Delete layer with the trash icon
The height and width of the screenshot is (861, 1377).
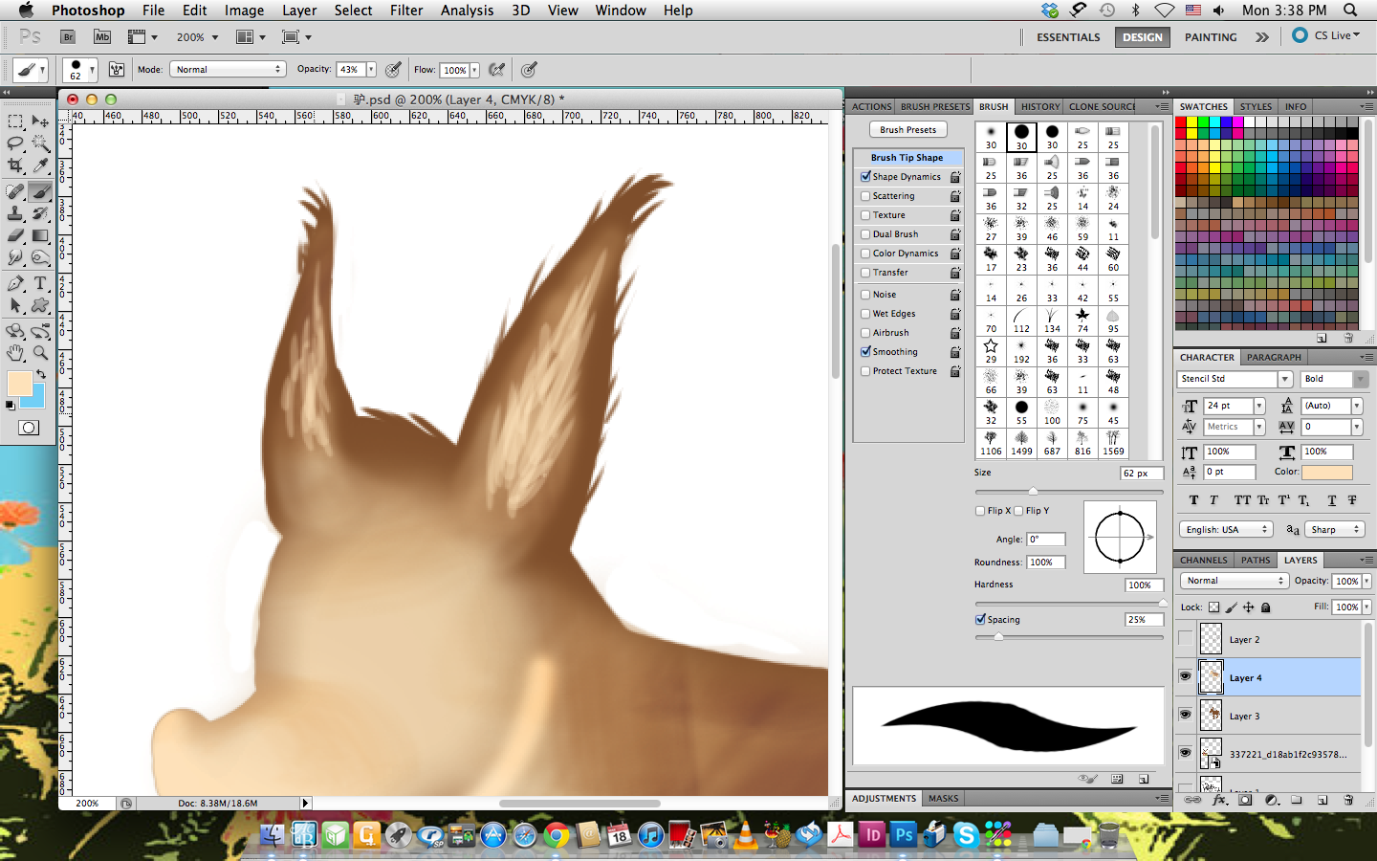1348,800
